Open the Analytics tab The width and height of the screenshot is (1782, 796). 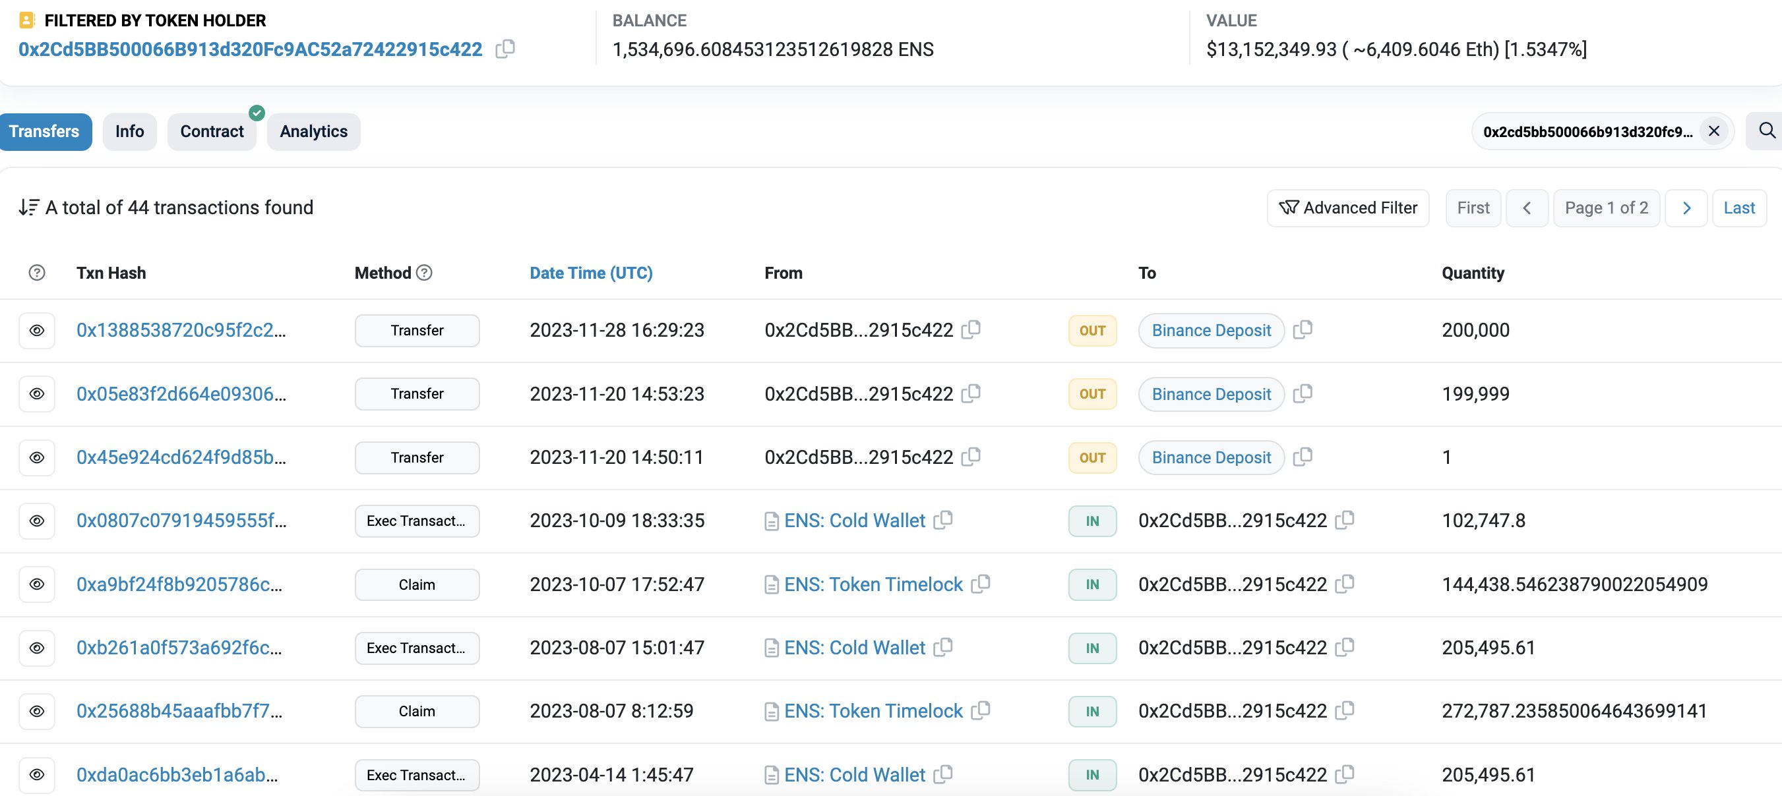[313, 131]
